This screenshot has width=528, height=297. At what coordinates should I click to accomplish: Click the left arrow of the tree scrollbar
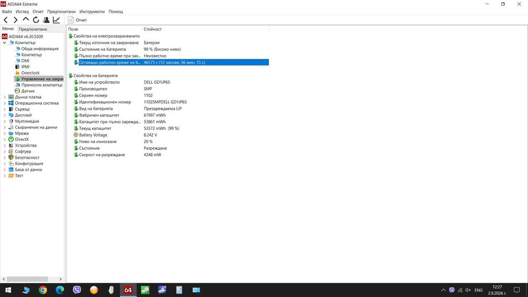[4, 279]
